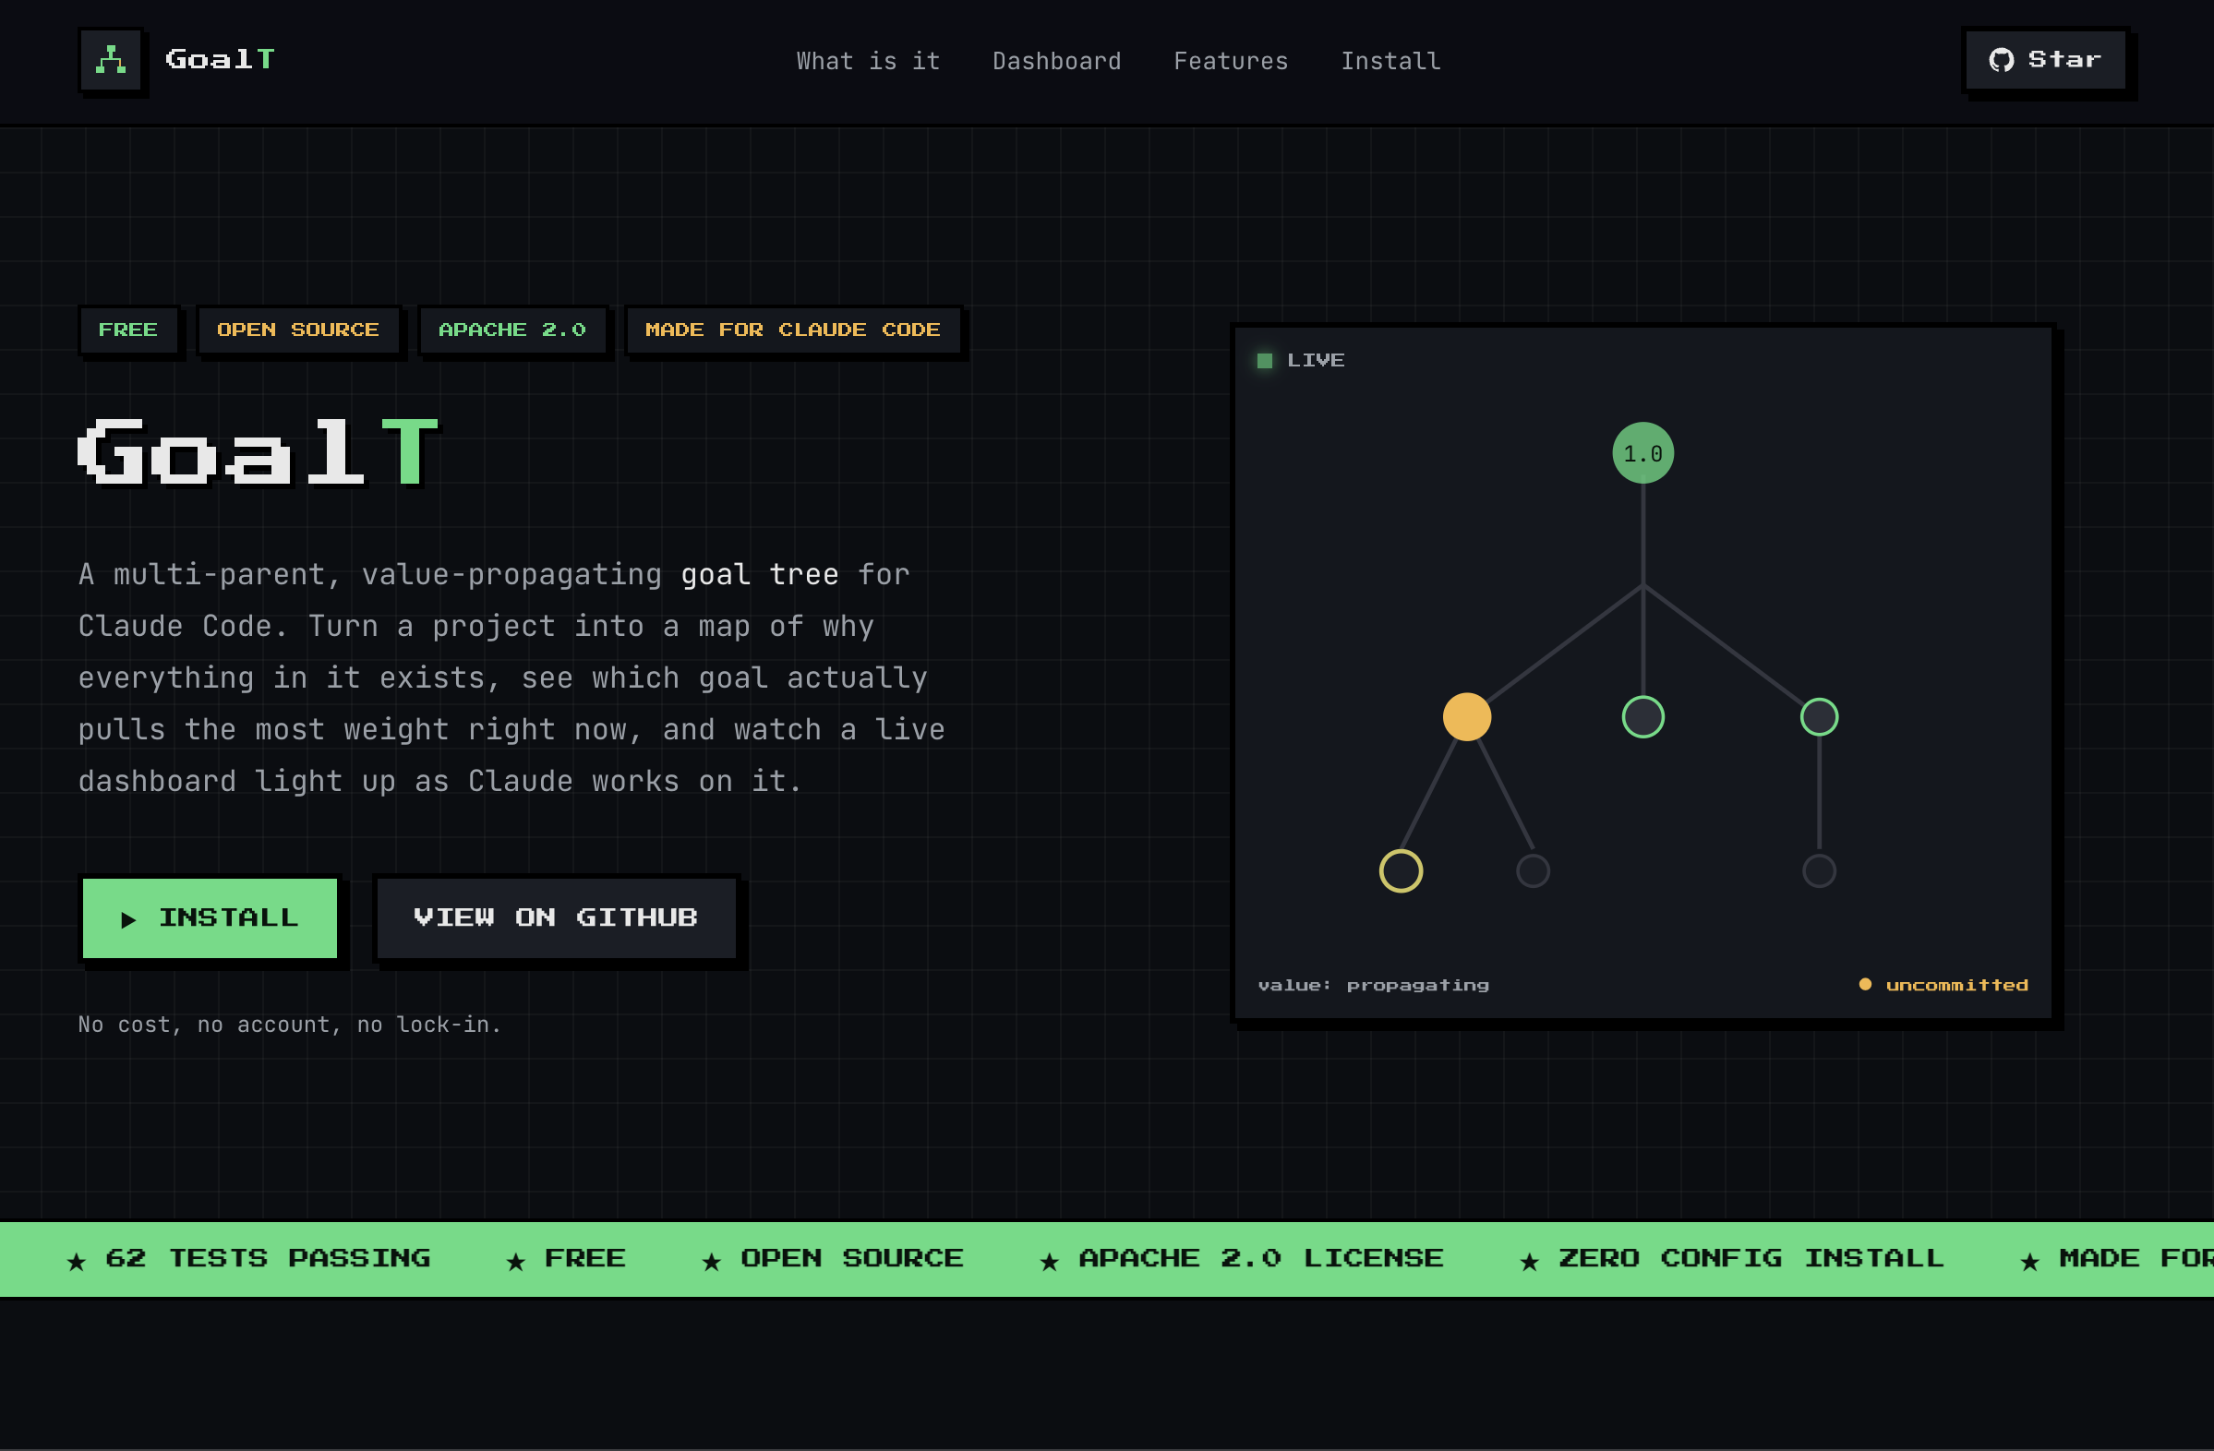This screenshot has height=1451, width=2214.
Task: Click the MADE FOR CLAUDE CODE badge
Action: (793, 330)
